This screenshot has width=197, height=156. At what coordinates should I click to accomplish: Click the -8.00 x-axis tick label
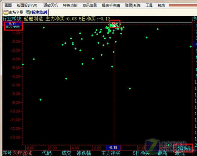click(30, 148)
